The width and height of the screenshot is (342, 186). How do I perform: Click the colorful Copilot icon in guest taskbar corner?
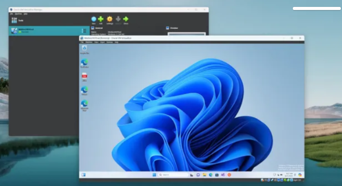point(300,174)
